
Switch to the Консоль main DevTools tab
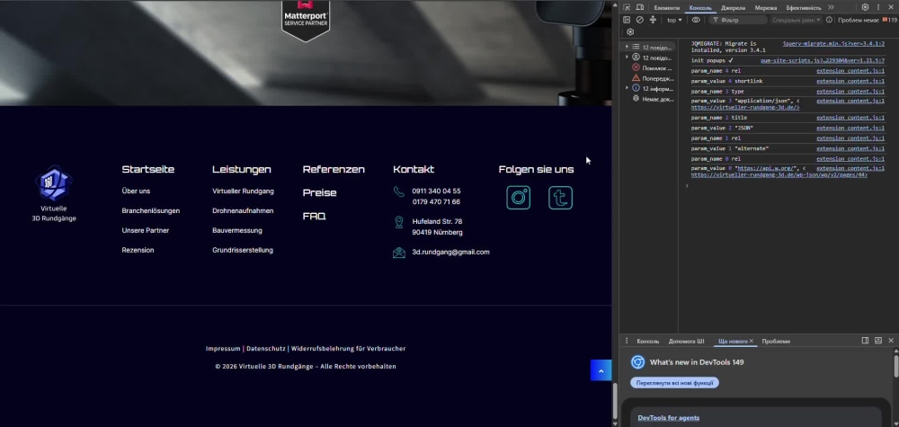tap(700, 7)
